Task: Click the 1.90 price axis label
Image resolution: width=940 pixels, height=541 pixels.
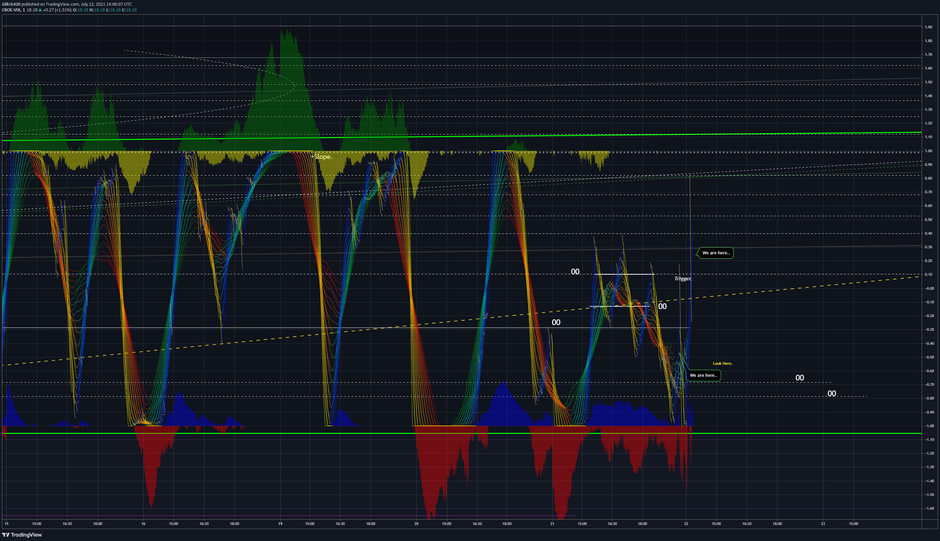Action: click(928, 27)
